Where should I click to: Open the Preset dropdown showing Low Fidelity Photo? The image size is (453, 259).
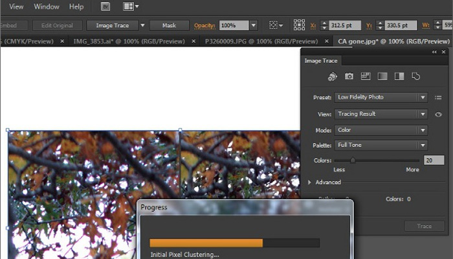tap(381, 97)
